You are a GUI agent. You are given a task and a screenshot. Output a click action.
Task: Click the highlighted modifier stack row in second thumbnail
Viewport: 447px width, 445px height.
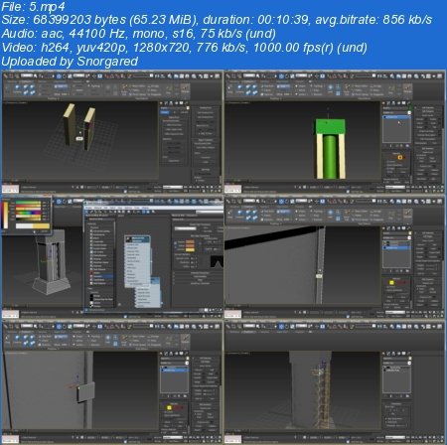coord(396,117)
